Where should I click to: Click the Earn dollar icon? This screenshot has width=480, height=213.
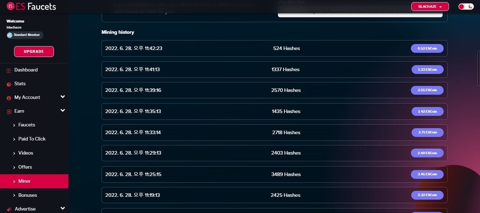point(9,112)
